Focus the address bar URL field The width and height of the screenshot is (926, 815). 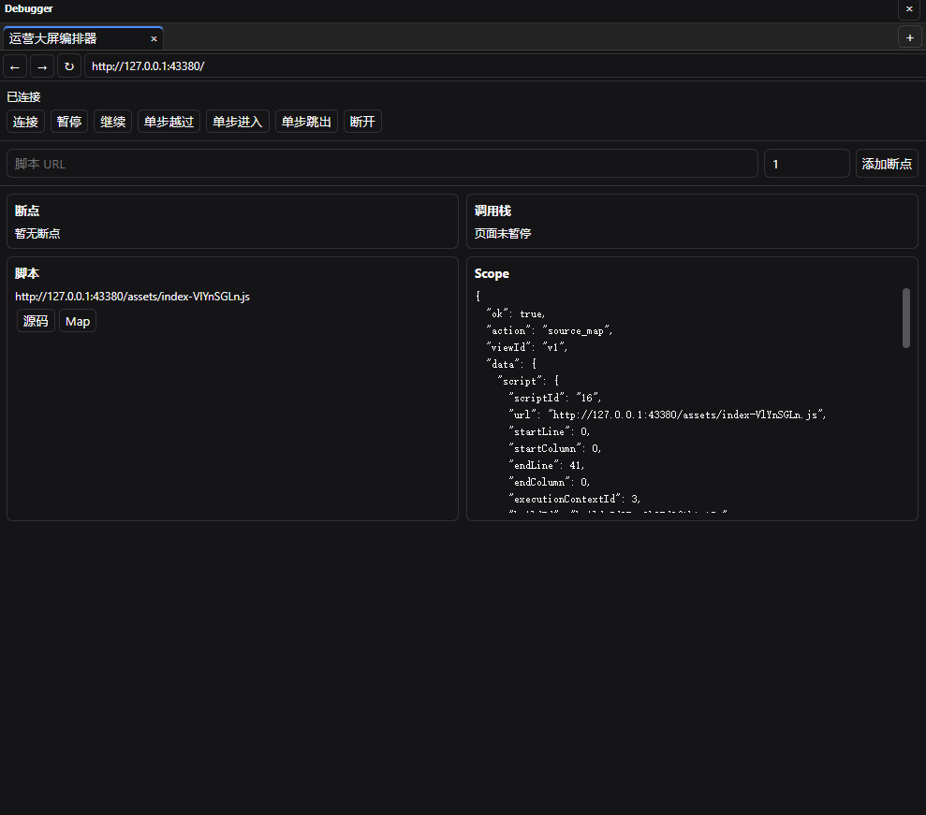click(x=505, y=66)
